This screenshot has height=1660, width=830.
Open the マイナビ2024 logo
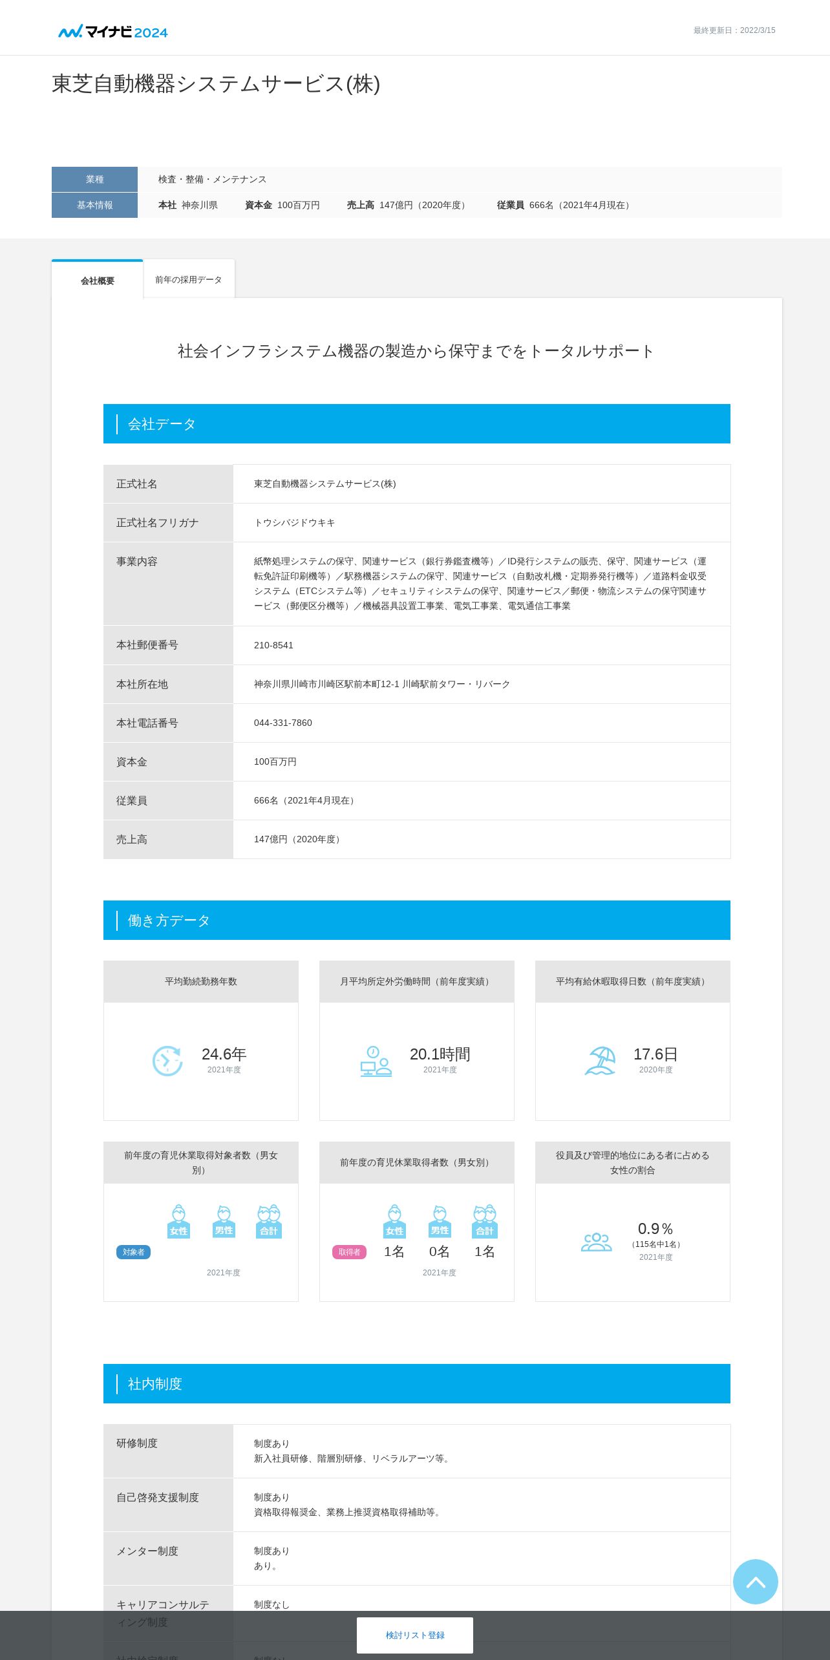click(x=113, y=32)
